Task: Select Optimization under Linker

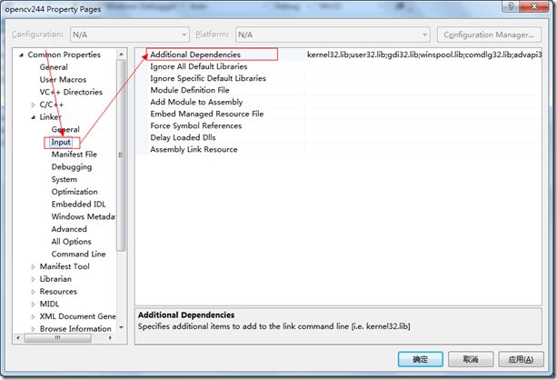Action: tap(75, 192)
